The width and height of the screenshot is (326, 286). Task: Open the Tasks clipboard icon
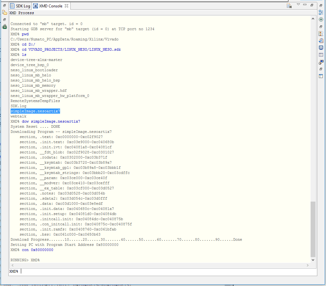pos(321,41)
